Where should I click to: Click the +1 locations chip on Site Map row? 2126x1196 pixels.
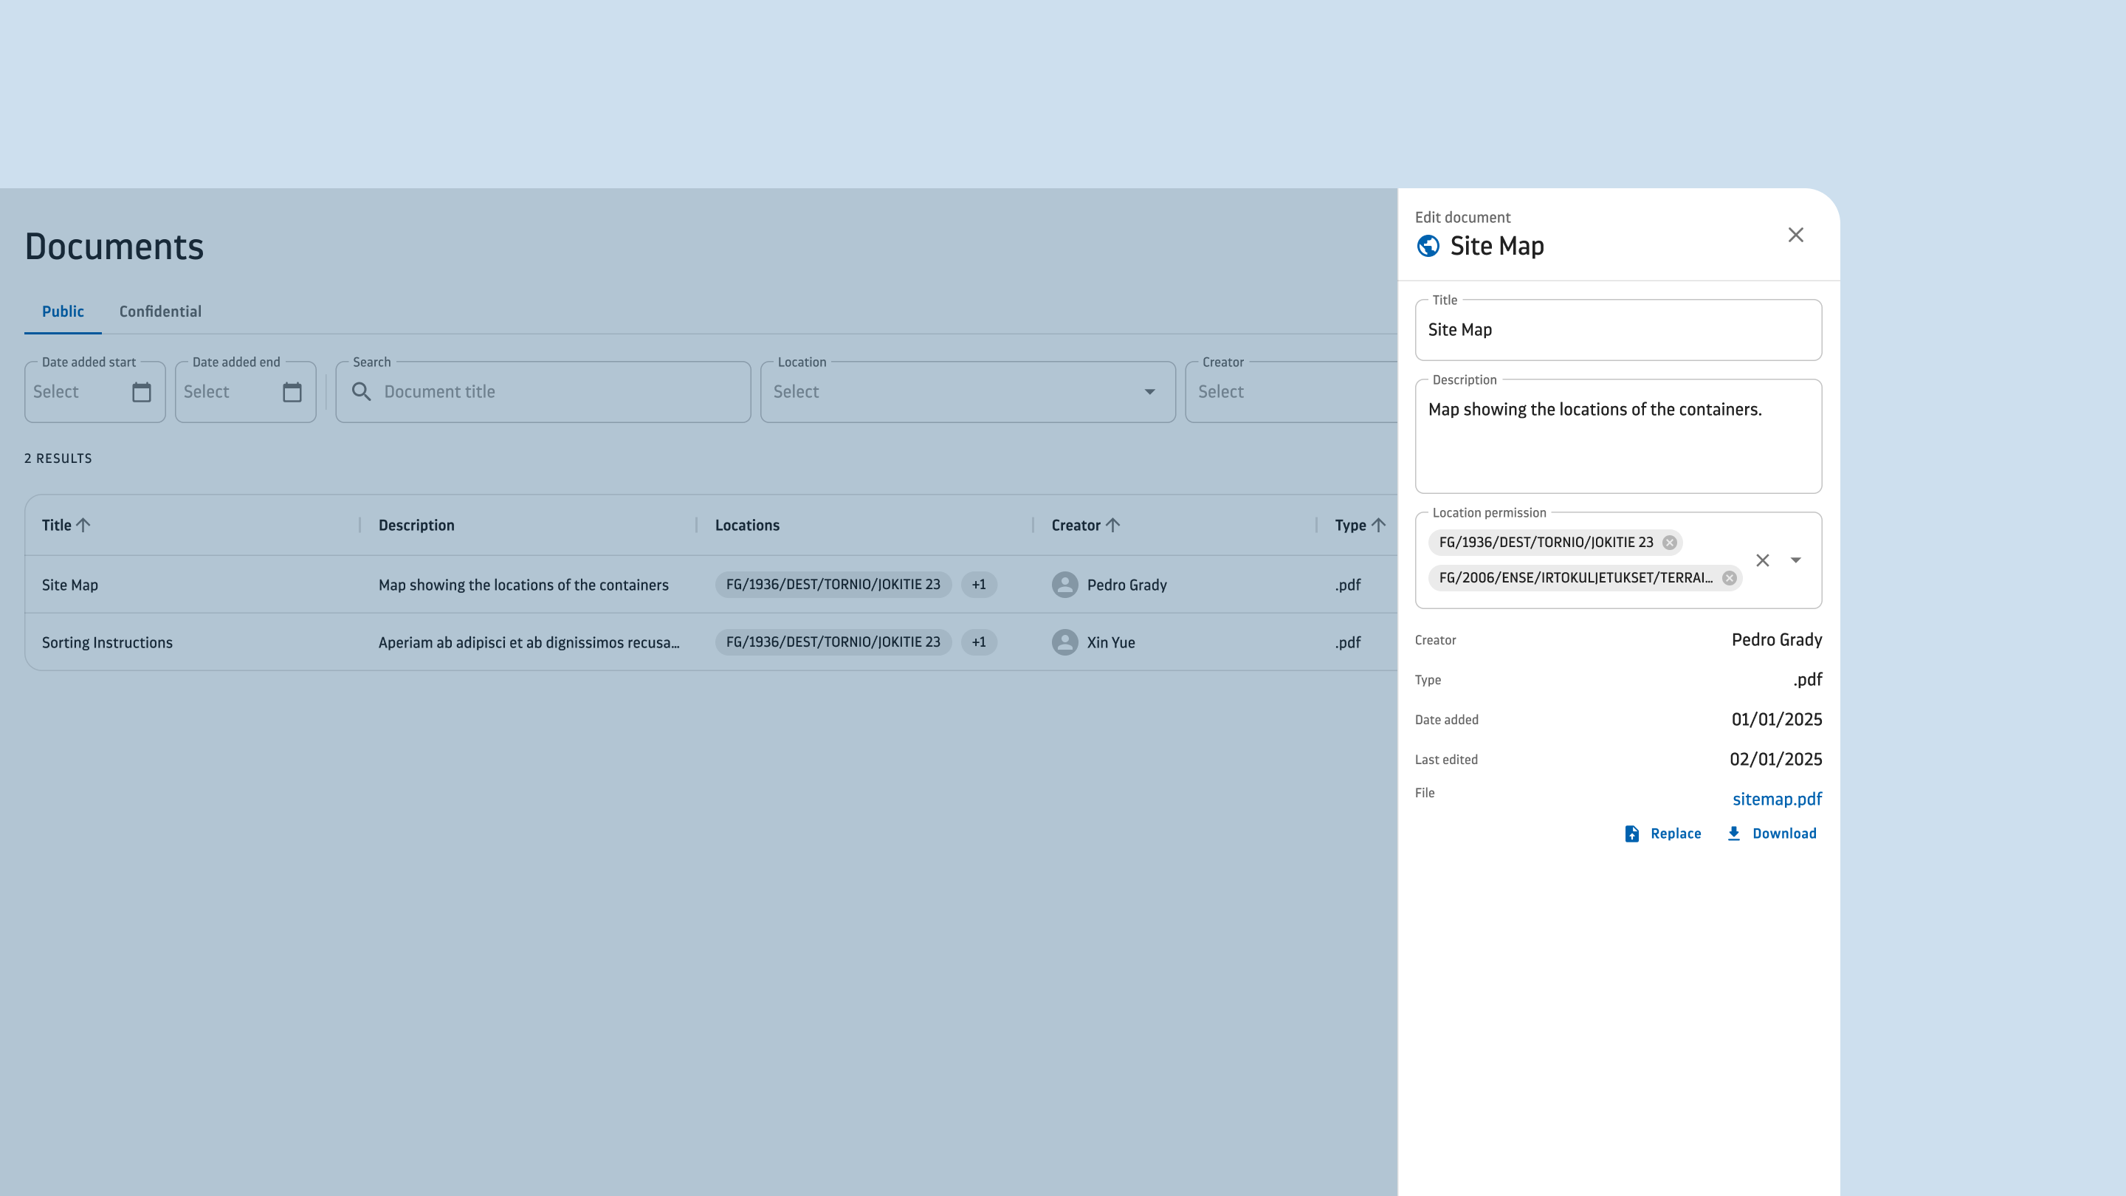(979, 585)
